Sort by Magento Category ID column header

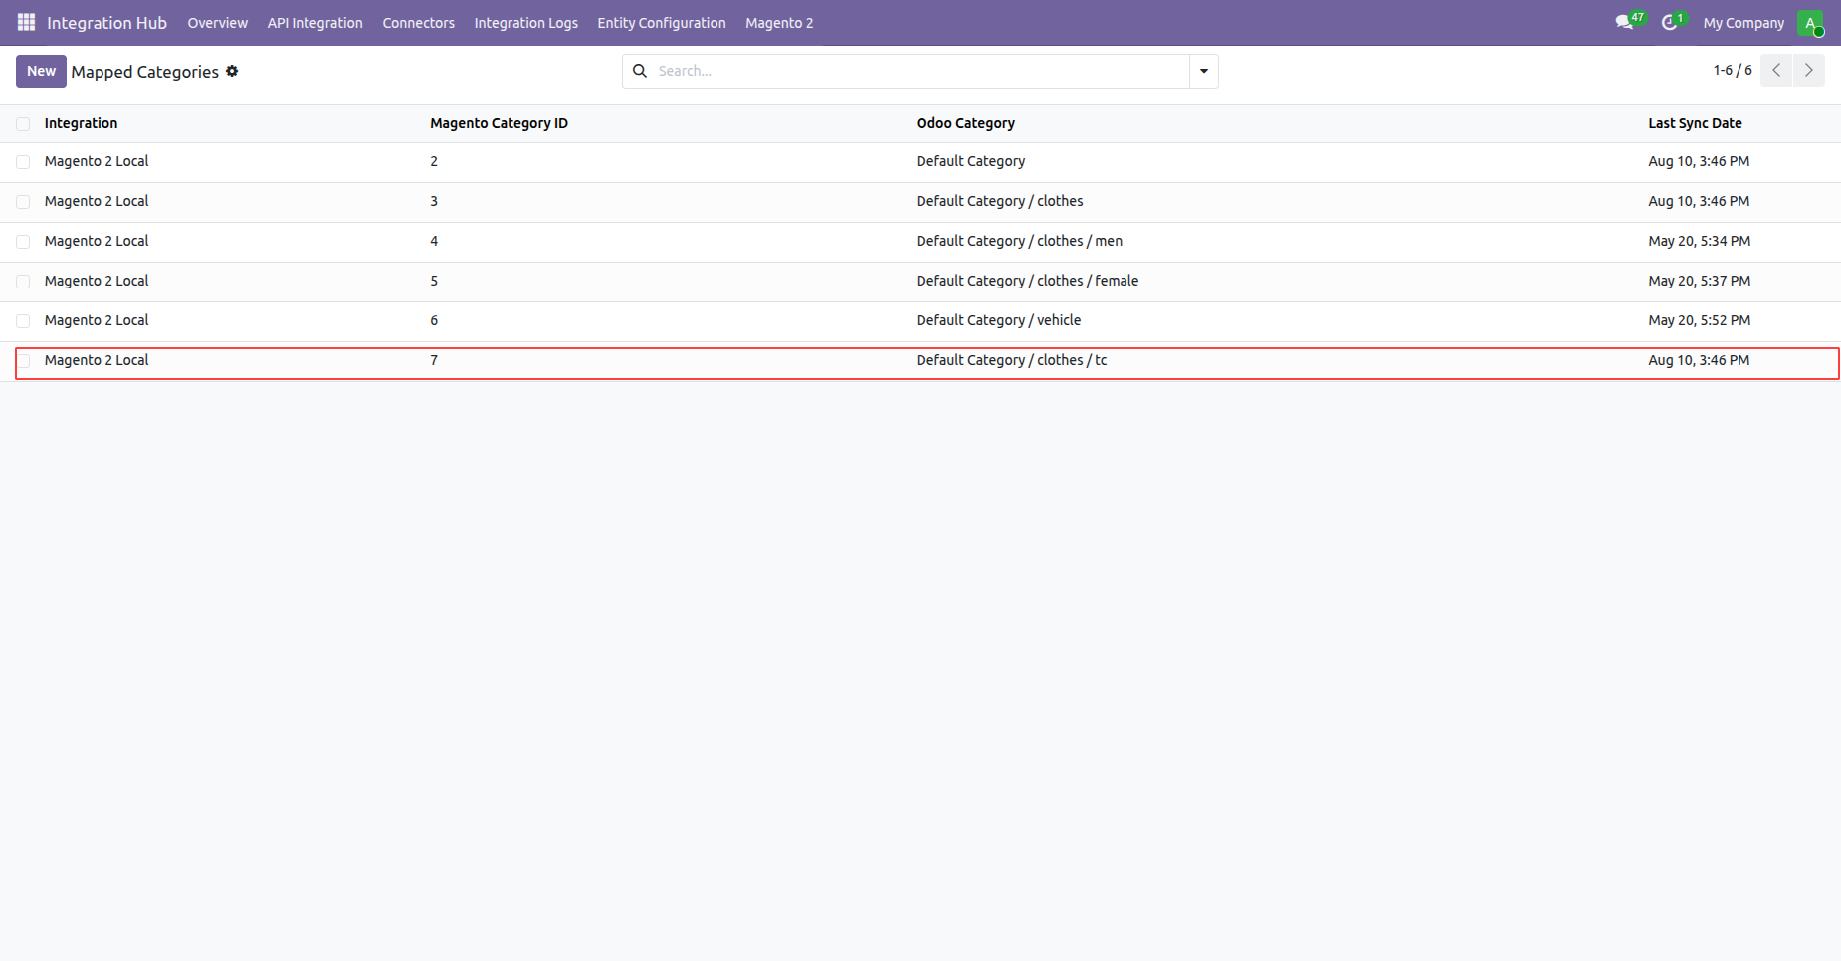[499, 123]
